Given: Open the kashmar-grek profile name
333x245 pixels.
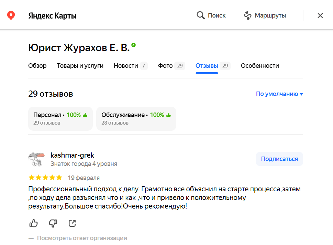Looking at the screenshot, I should click(72, 155).
